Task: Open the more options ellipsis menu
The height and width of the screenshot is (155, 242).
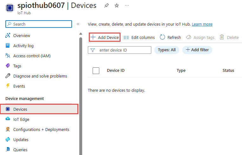Action: click(127, 6)
